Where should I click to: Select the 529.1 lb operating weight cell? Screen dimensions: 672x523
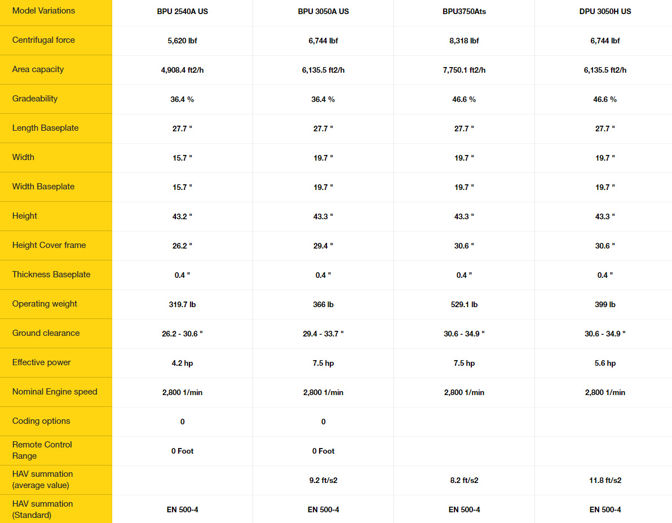tap(464, 304)
